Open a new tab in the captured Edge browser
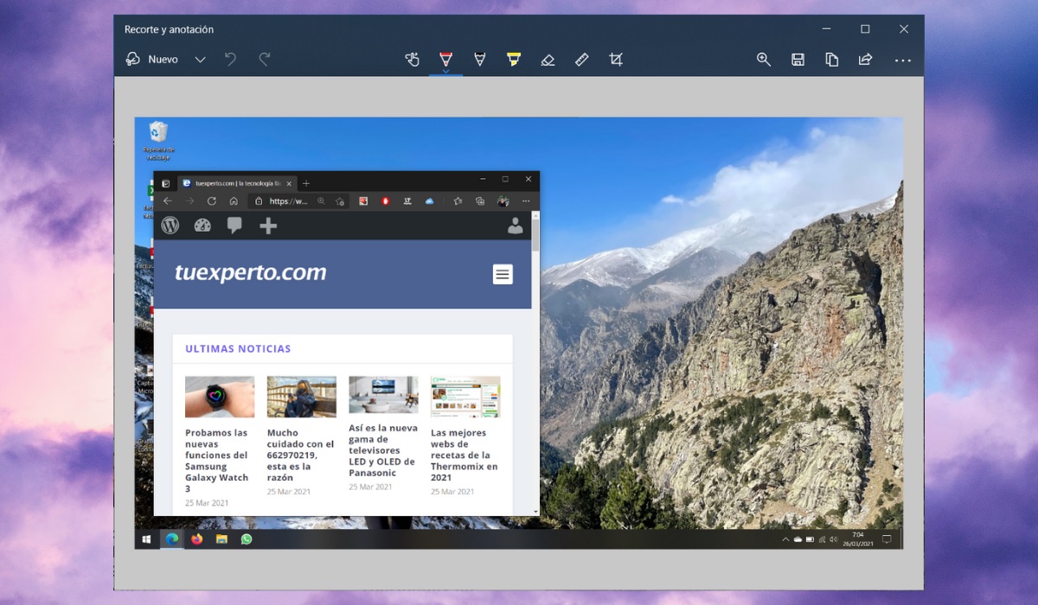Viewport: 1038px width, 605px height. point(306,183)
